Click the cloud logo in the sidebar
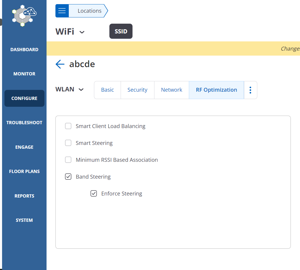 pos(23,15)
